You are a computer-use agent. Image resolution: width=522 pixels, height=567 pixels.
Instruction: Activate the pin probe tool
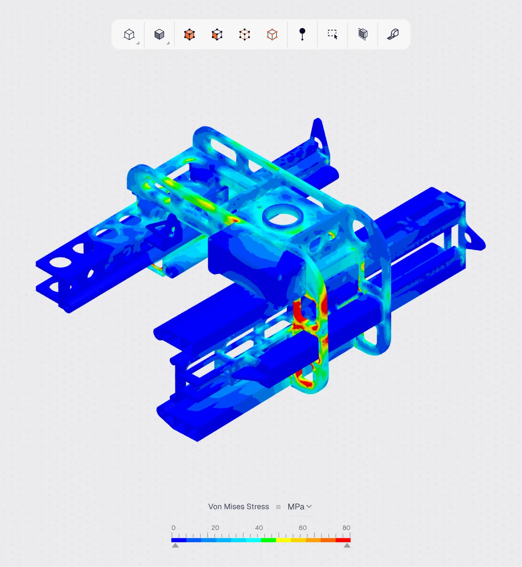[x=302, y=34]
